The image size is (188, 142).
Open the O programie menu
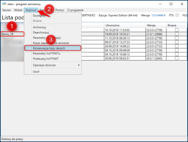tap(75, 10)
